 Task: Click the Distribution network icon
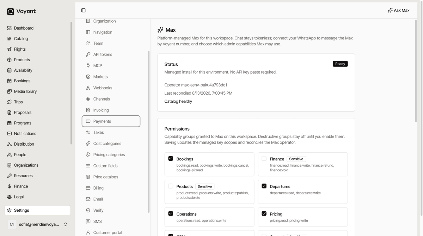pos(10,144)
